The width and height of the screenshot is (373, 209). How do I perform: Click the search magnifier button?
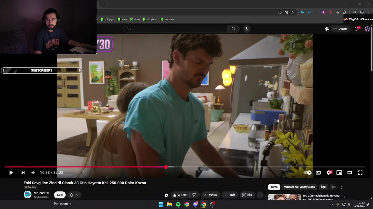click(x=233, y=29)
